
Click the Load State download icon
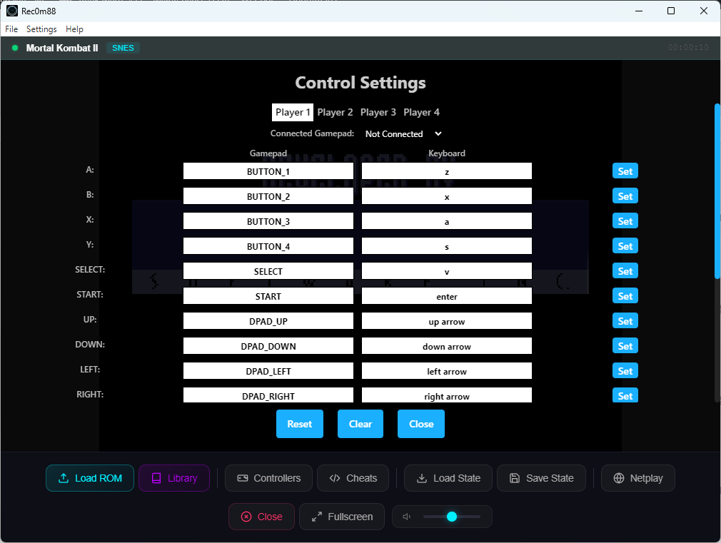point(422,478)
